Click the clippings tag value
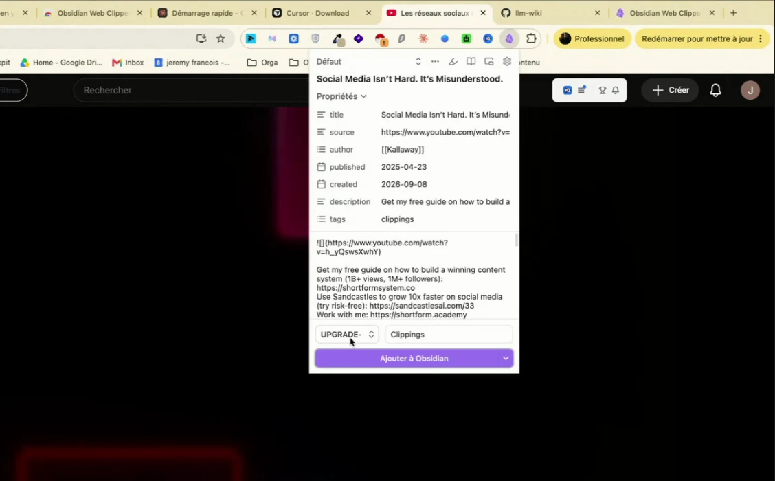 click(397, 219)
